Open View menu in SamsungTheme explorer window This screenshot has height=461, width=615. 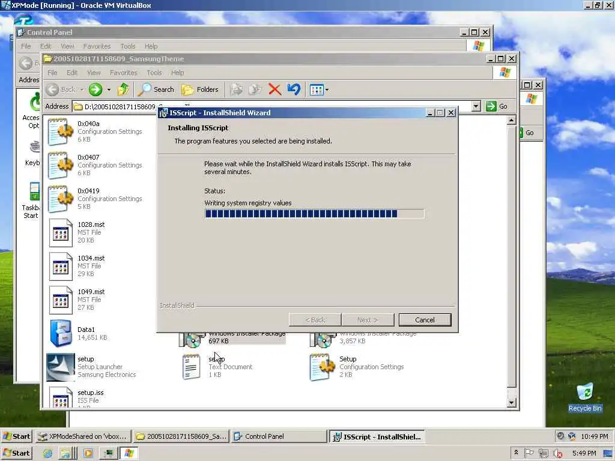click(x=94, y=73)
